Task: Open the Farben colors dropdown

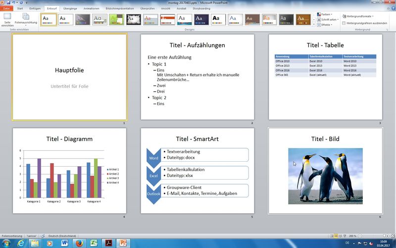Action: pos(325,14)
